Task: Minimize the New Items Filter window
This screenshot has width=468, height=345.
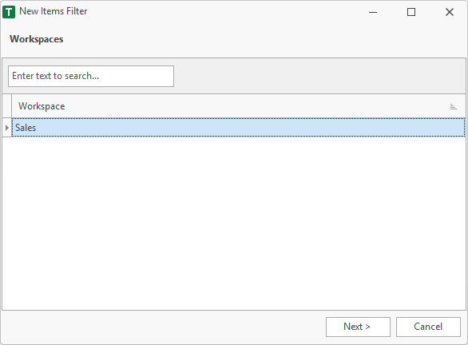Action: click(373, 12)
